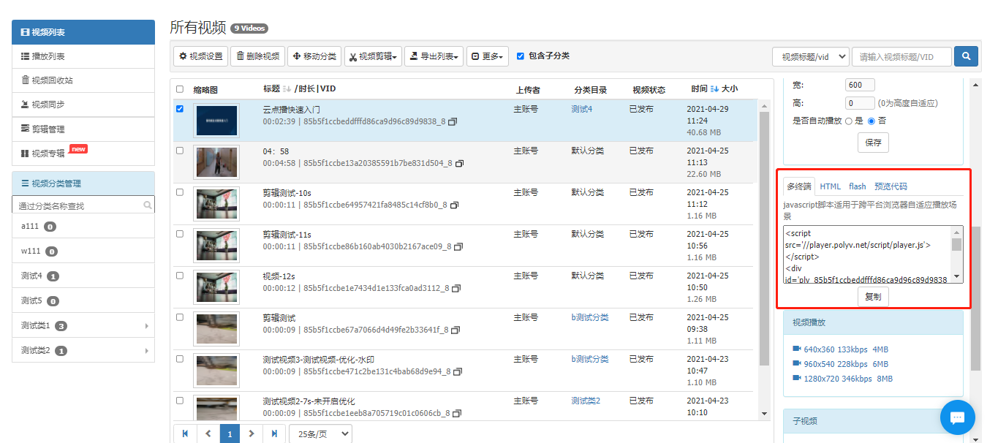Open 测试4 category link in first row
The image size is (998, 443).
click(582, 109)
